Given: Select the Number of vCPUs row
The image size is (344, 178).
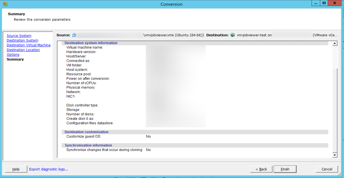Looking at the screenshot, I should click(x=81, y=83).
